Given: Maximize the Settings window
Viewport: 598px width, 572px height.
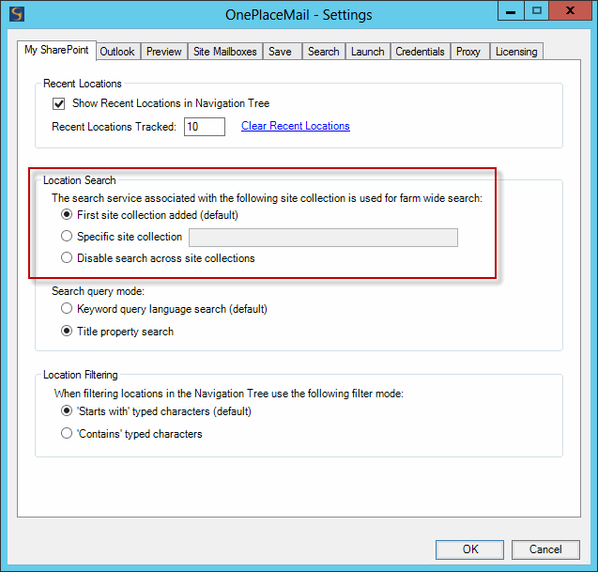Looking at the screenshot, I should [x=537, y=11].
